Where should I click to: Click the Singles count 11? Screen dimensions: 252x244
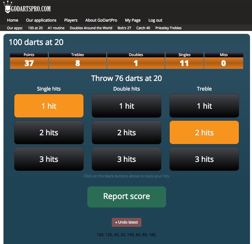[x=184, y=63]
